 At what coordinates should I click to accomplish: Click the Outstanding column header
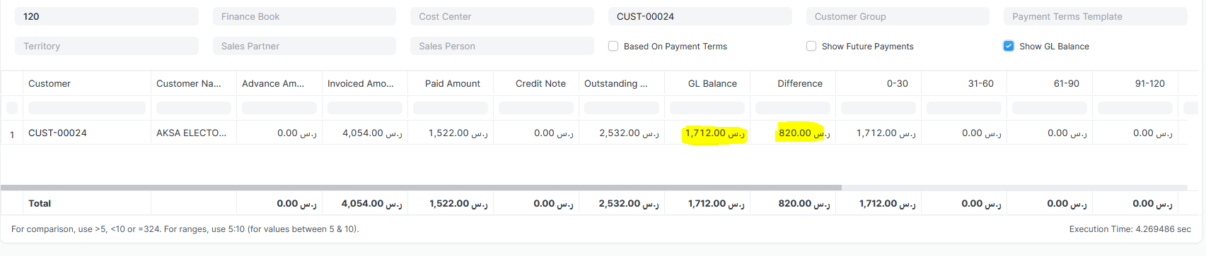[x=615, y=83]
